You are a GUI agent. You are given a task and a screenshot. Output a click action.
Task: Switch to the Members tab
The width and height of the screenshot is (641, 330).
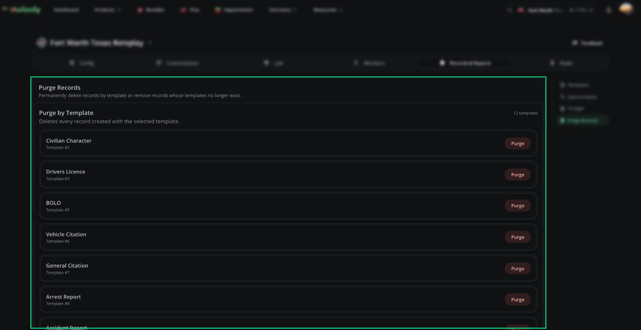[x=370, y=63]
